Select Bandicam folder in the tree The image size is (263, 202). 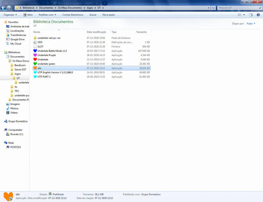(x=18, y=65)
